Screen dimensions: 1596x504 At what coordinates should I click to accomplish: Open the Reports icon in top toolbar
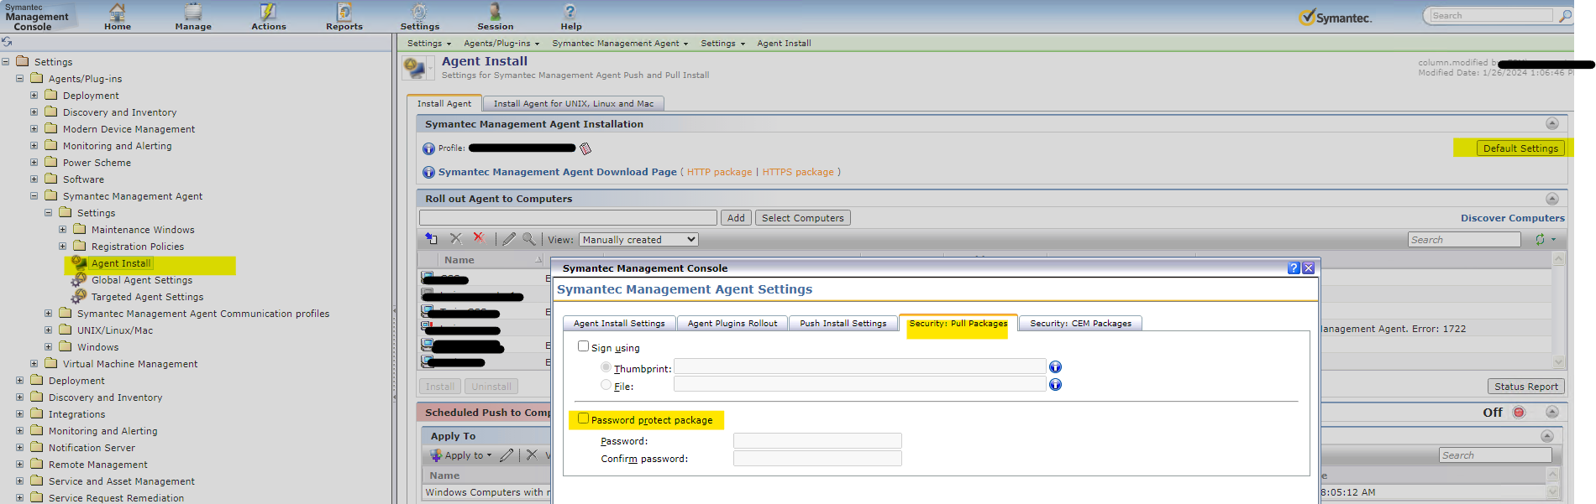click(x=344, y=16)
